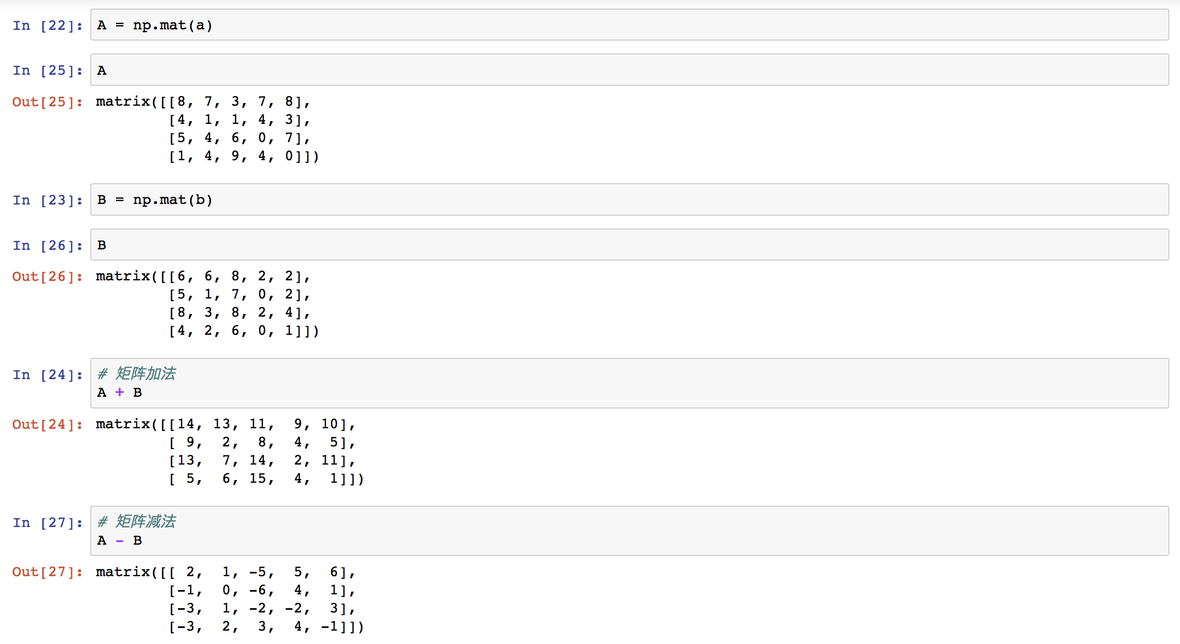This screenshot has width=1180, height=644.
Task: Click the code cell with B = np.mat(b)
Action: pos(630,200)
